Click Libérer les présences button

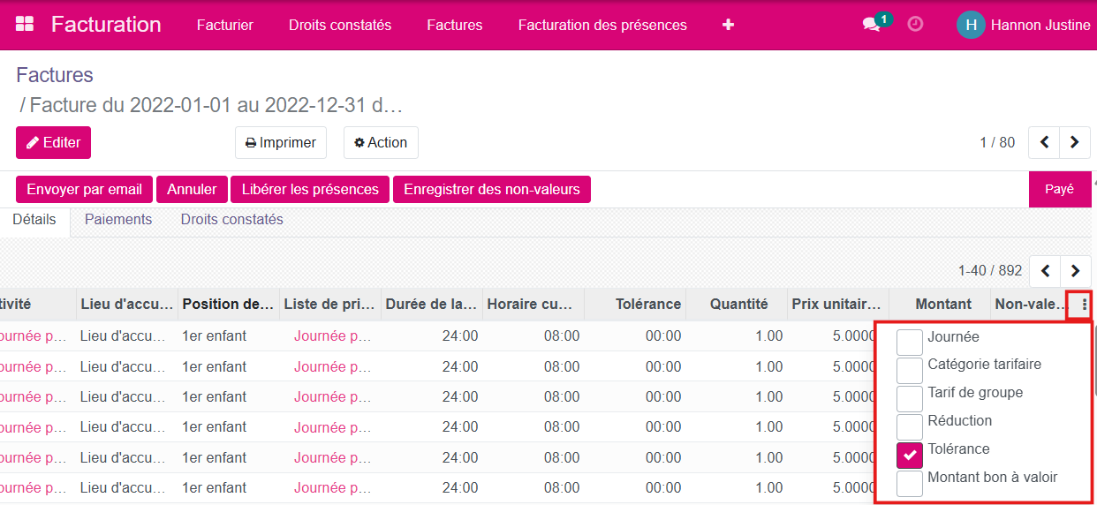310,189
